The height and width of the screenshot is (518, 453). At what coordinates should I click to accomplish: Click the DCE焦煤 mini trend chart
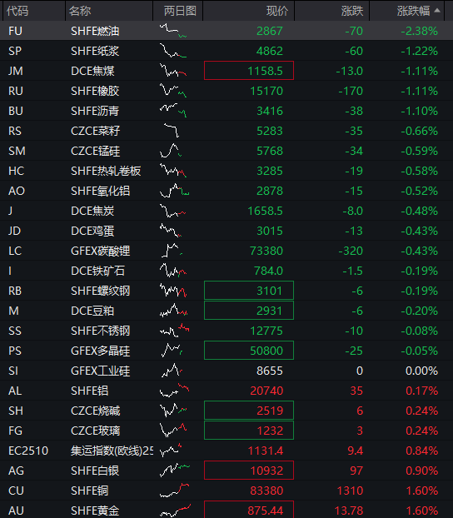(173, 70)
